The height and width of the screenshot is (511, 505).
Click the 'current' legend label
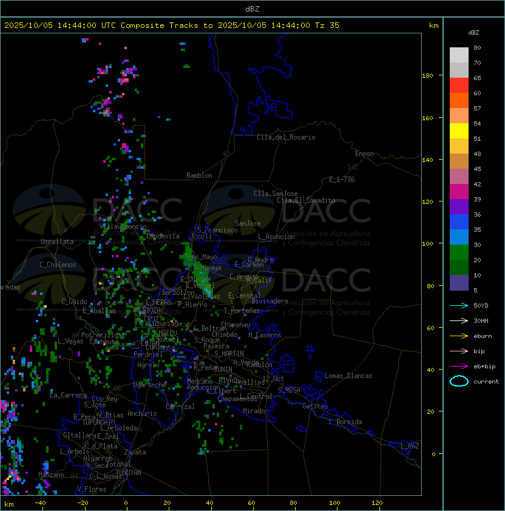coord(486,381)
